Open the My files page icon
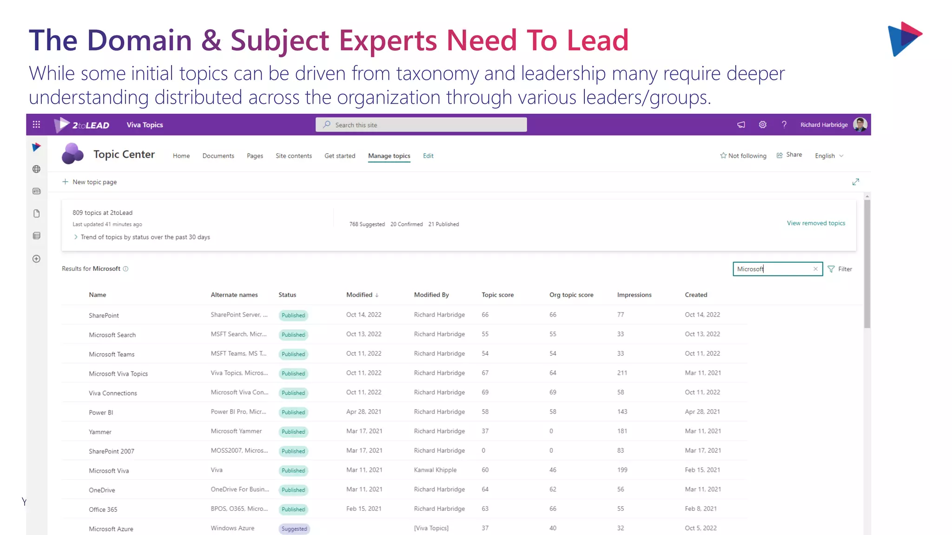 36,214
